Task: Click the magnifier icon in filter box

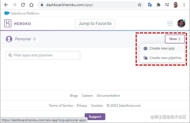Action: 10,55
